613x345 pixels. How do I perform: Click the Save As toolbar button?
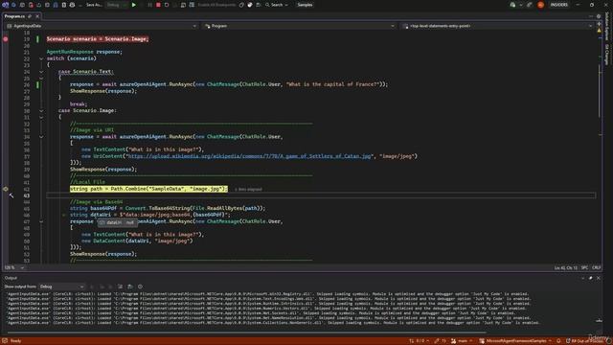click(x=94, y=5)
